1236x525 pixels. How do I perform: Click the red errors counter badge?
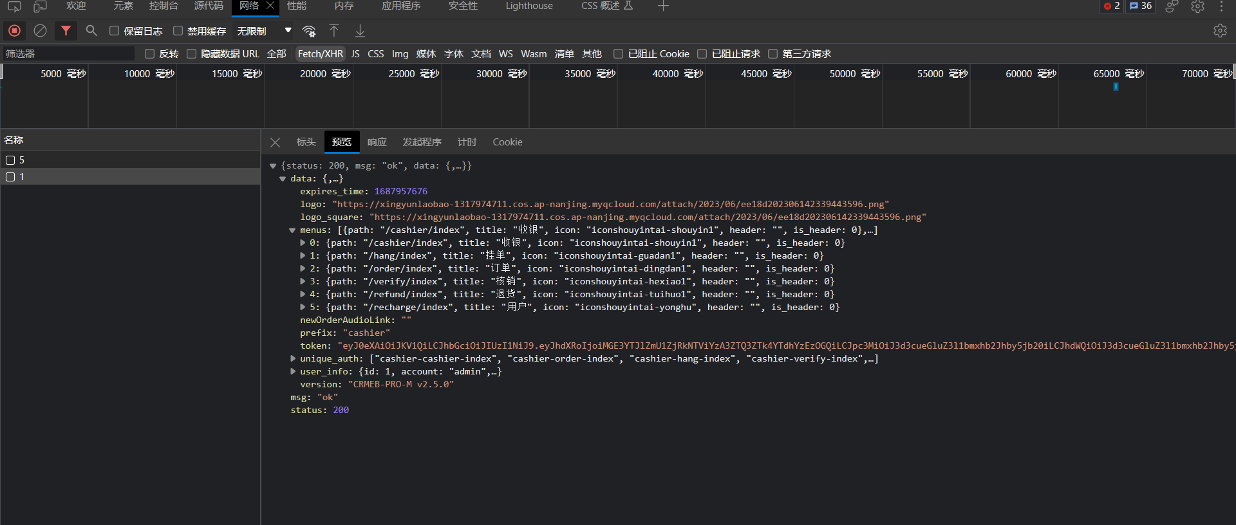[x=1112, y=6]
